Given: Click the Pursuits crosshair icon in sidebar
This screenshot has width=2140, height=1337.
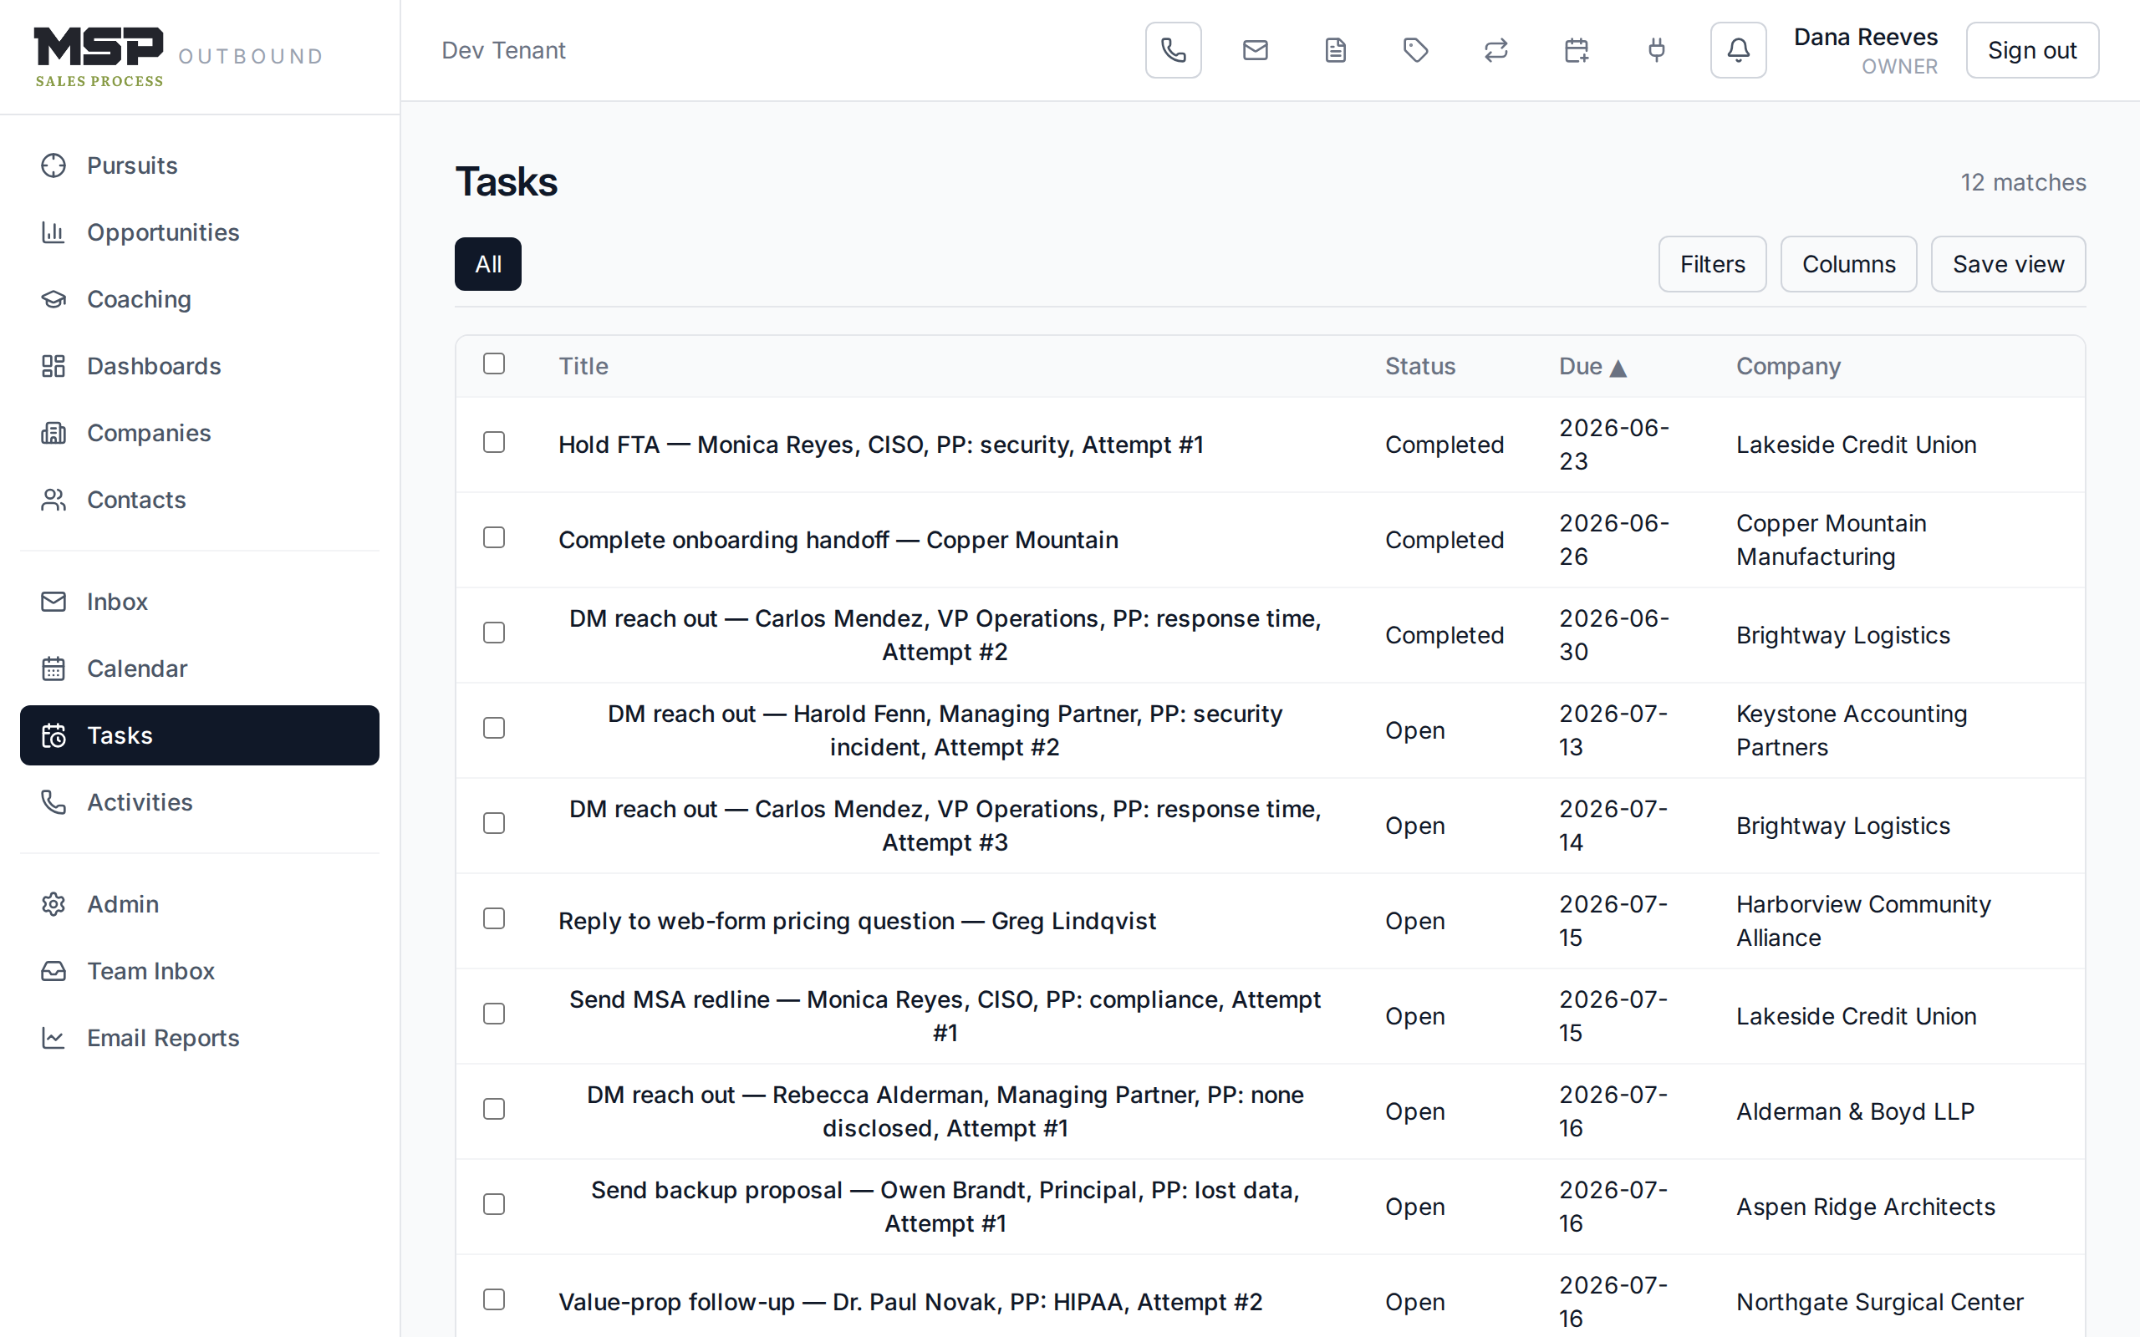Looking at the screenshot, I should (54, 165).
